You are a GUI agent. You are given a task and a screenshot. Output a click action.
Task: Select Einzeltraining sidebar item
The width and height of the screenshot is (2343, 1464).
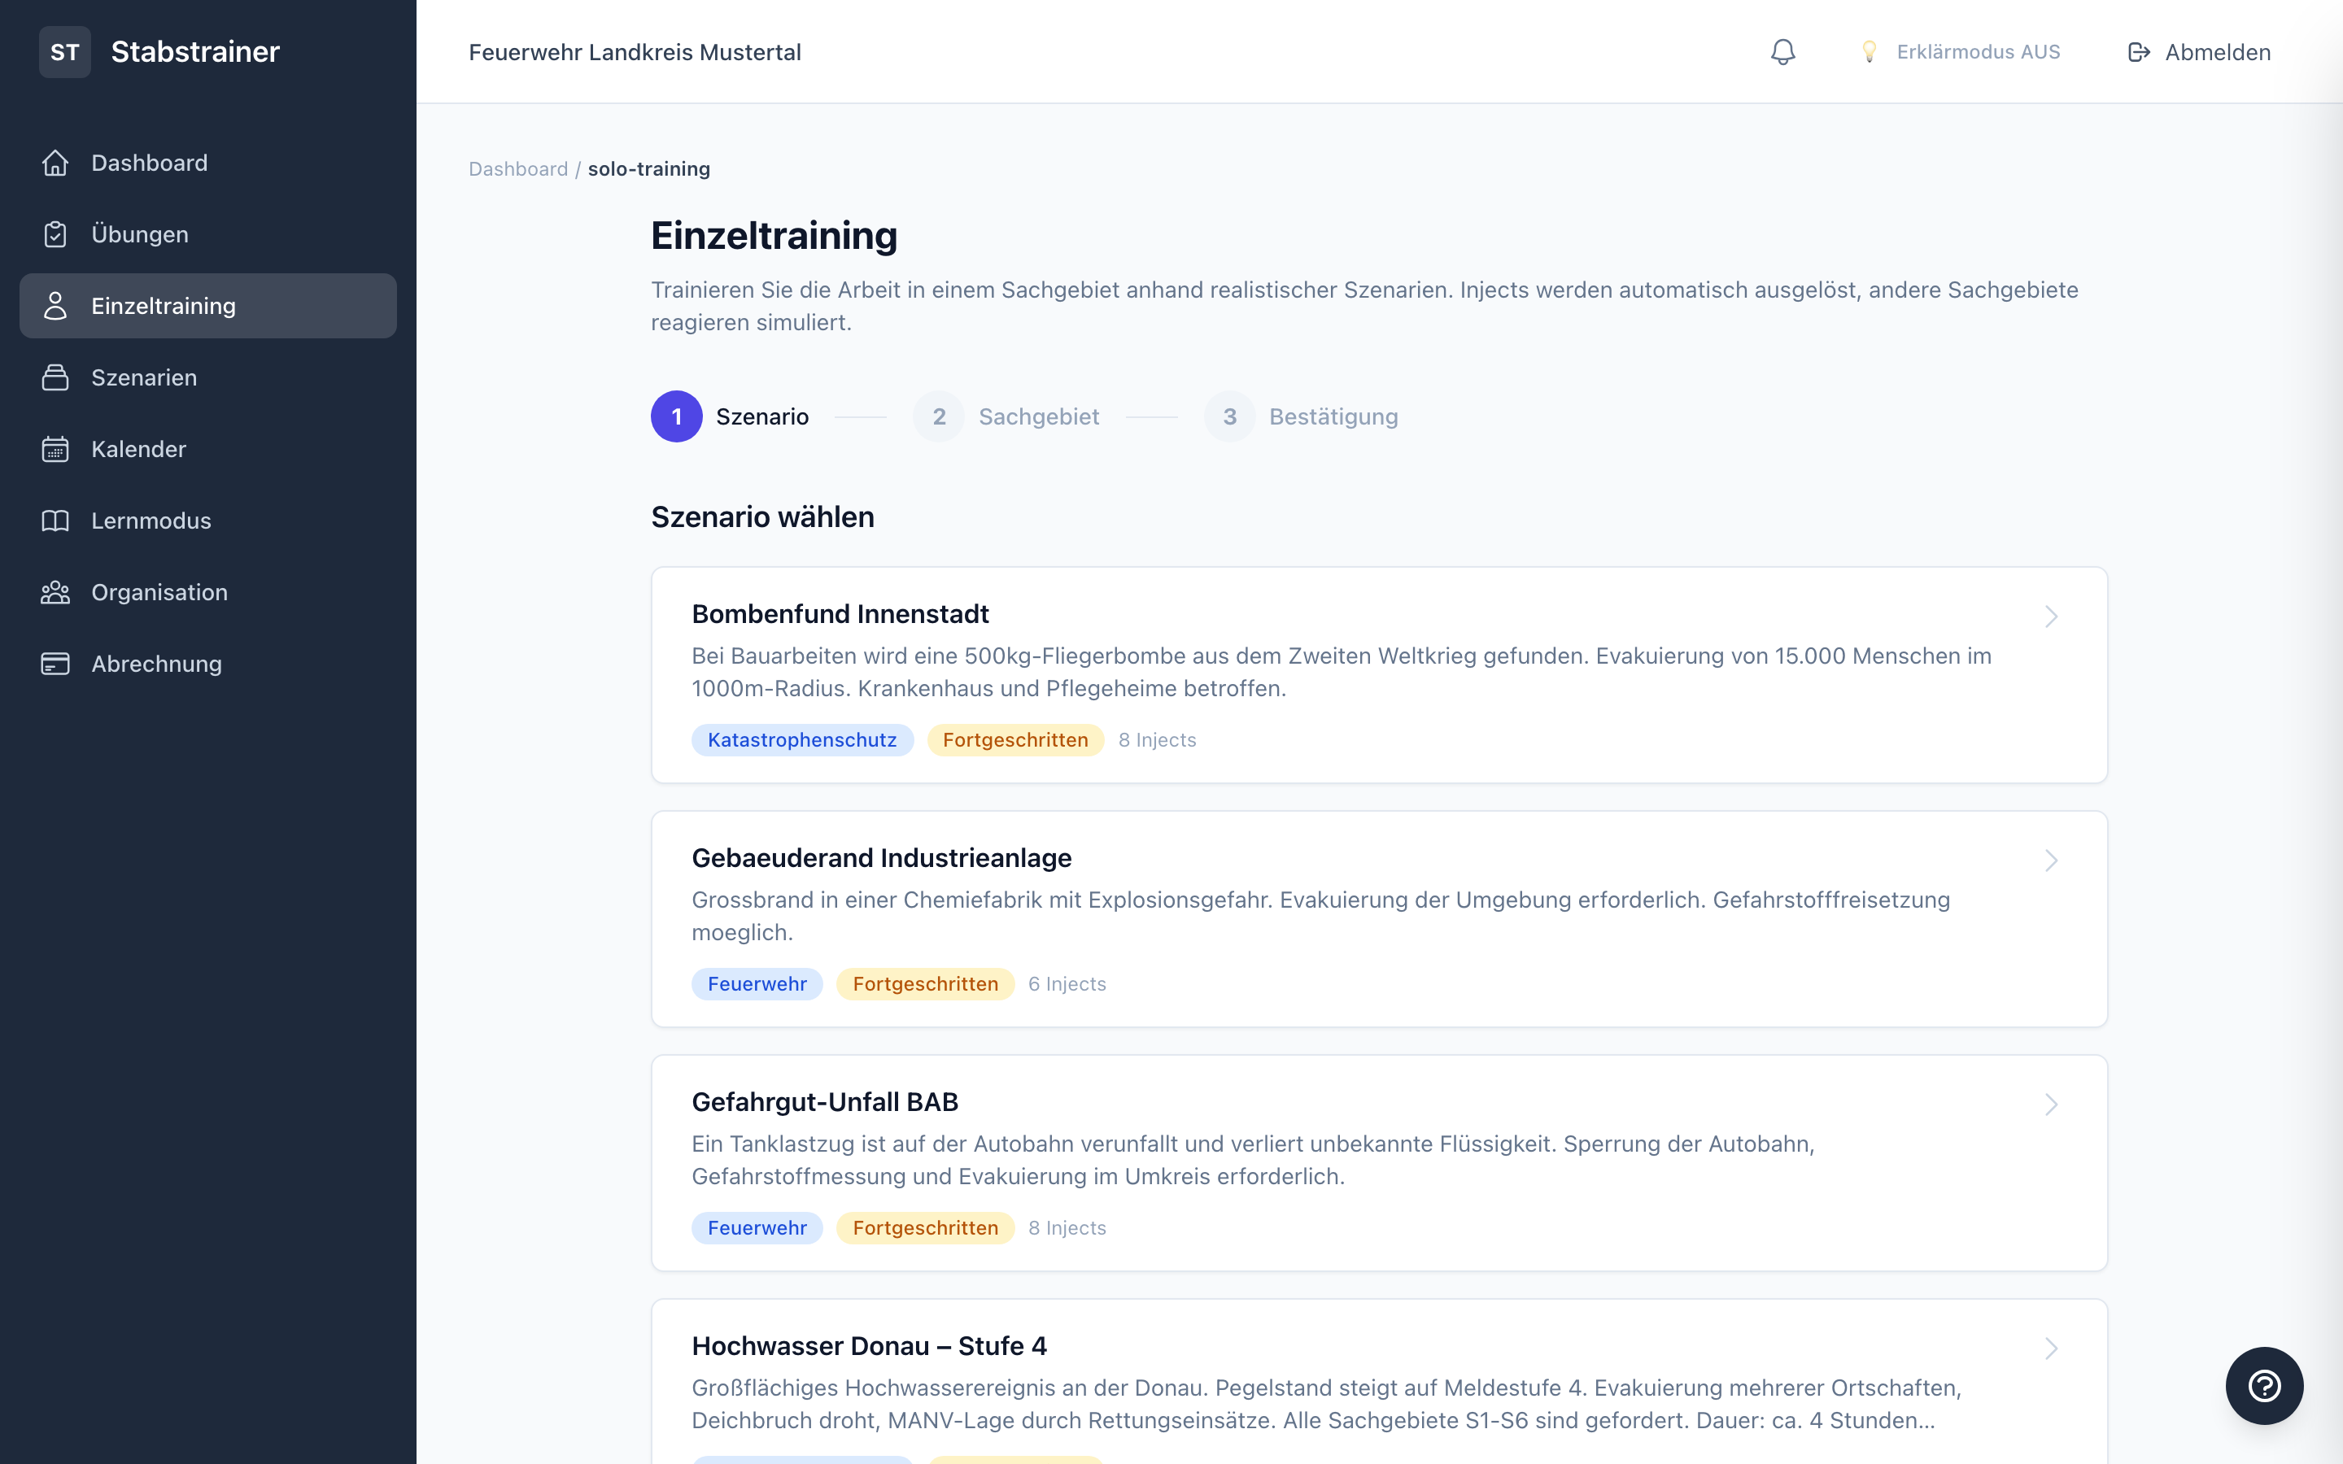point(163,306)
